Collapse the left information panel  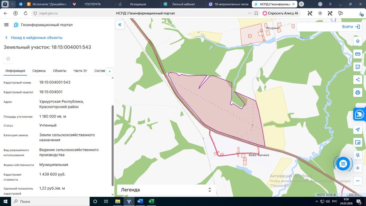(120, 25)
